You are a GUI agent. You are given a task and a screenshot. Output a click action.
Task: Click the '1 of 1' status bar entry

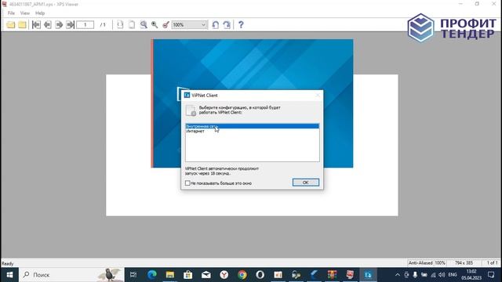pyautogui.click(x=492, y=263)
